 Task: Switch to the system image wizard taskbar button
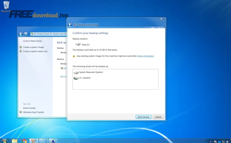(x=53, y=141)
